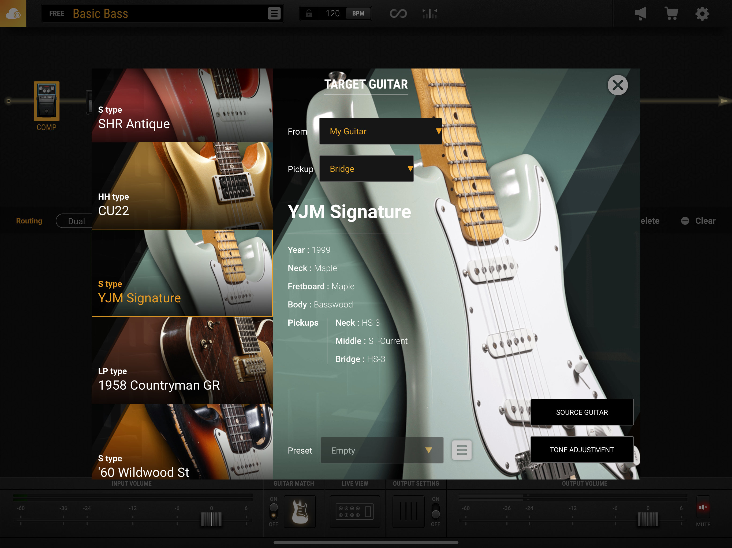Select the Dual routing option
The height and width of the screenshot is (548, 732).
tap(77, 221)
